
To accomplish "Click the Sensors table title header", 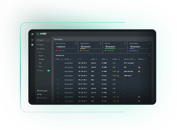I will 60,56.
